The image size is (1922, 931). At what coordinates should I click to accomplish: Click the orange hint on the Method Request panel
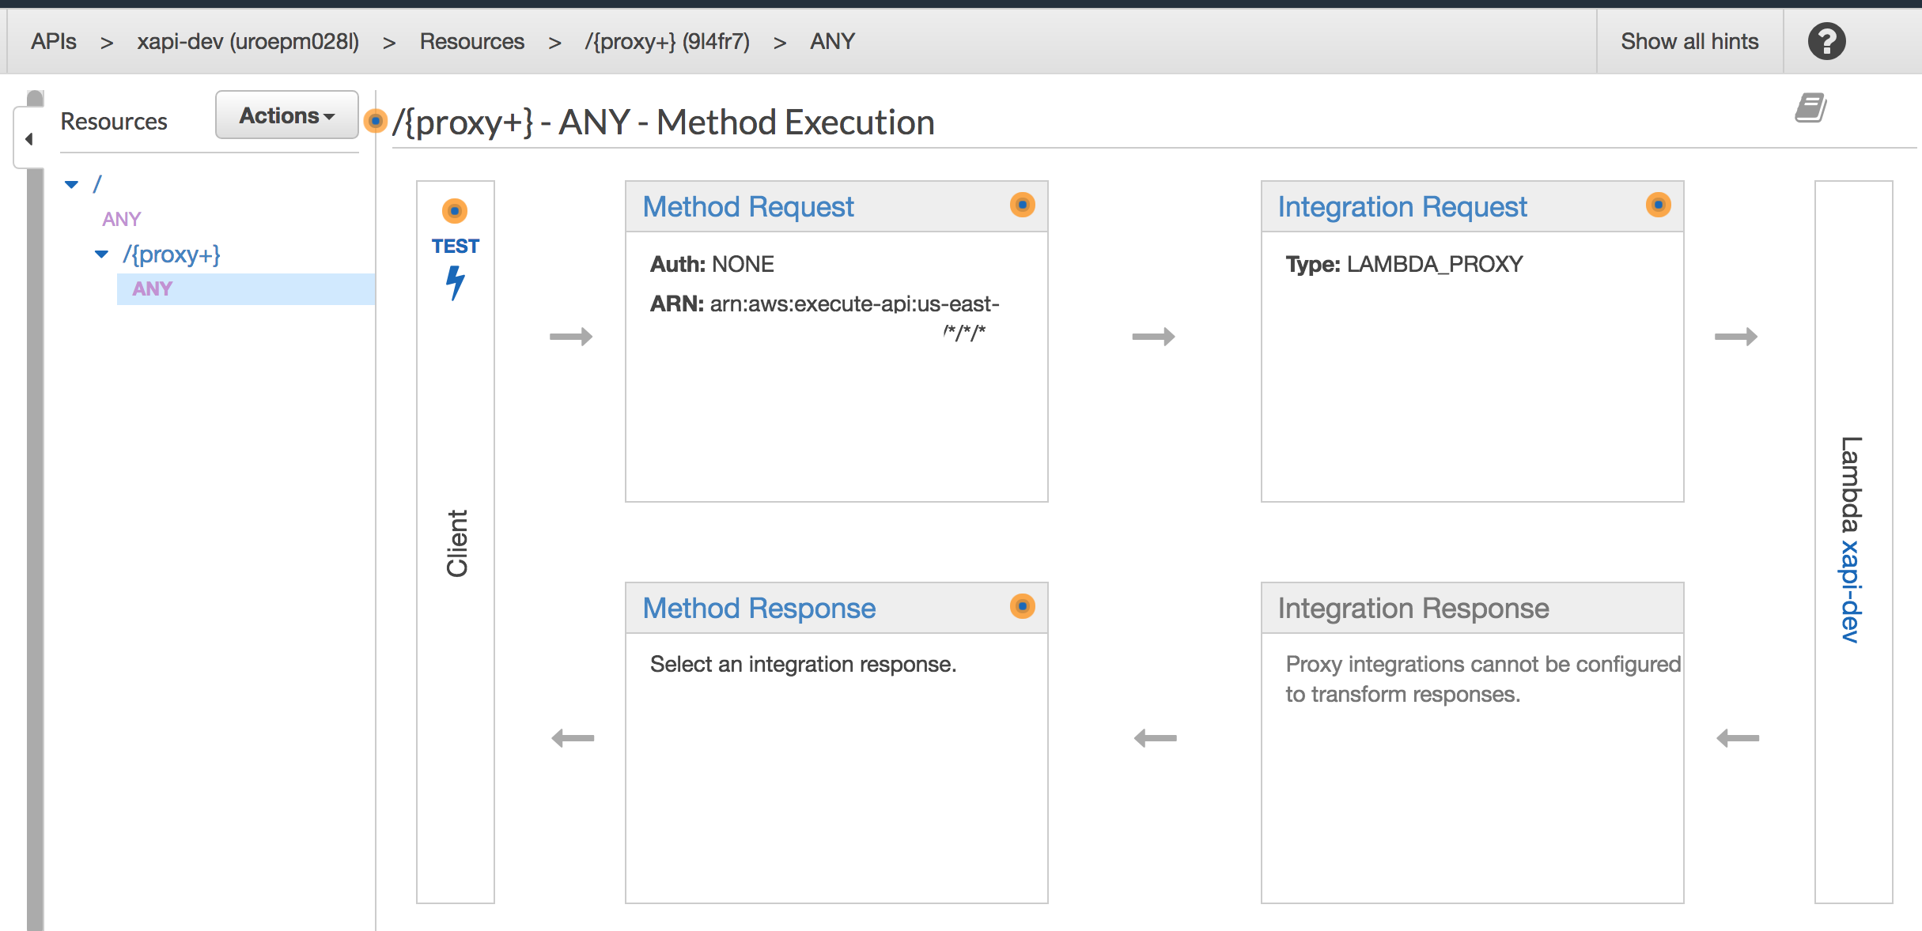(x=1023, y=205)
